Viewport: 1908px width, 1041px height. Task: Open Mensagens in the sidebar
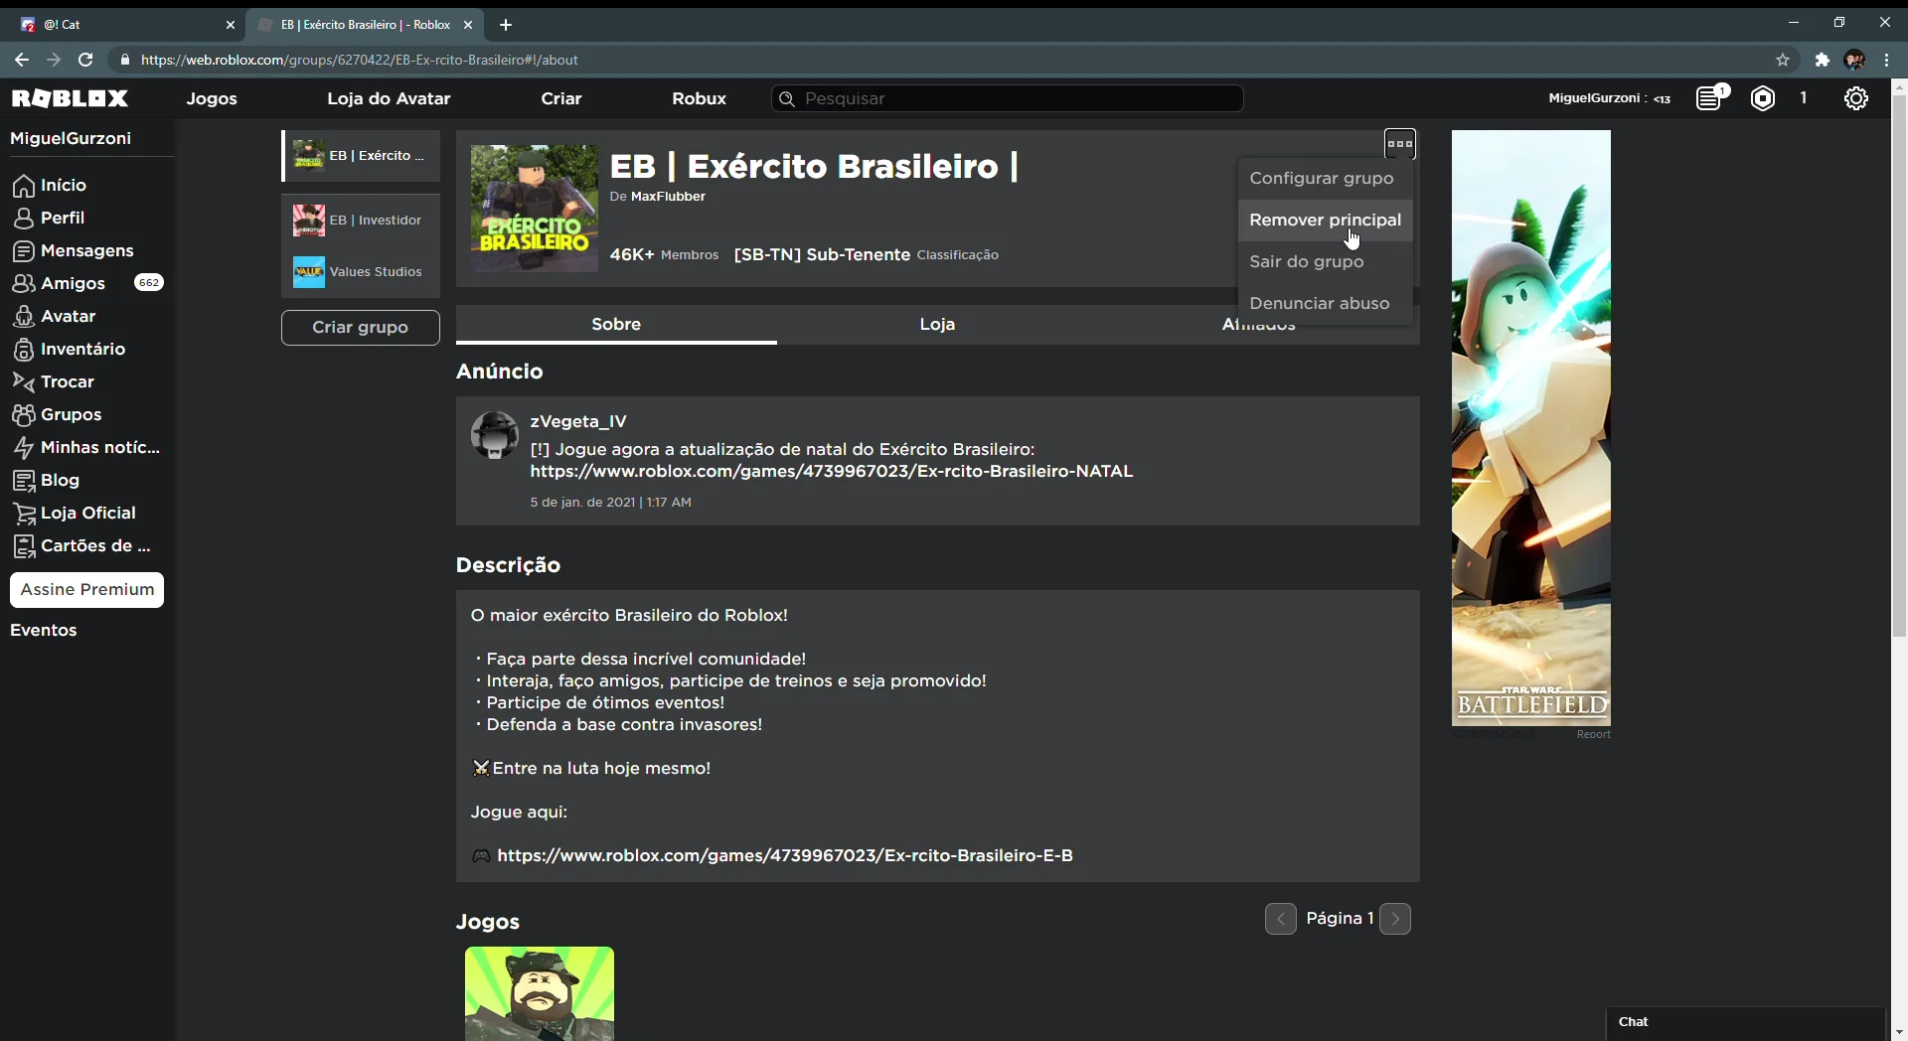point(73,250)
